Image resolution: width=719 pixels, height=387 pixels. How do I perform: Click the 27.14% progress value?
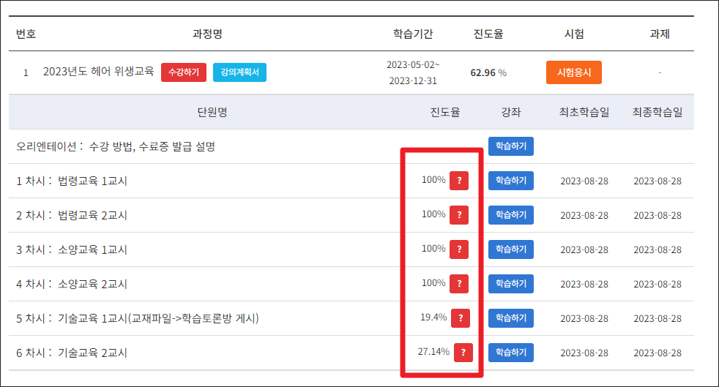pos(433,352)
